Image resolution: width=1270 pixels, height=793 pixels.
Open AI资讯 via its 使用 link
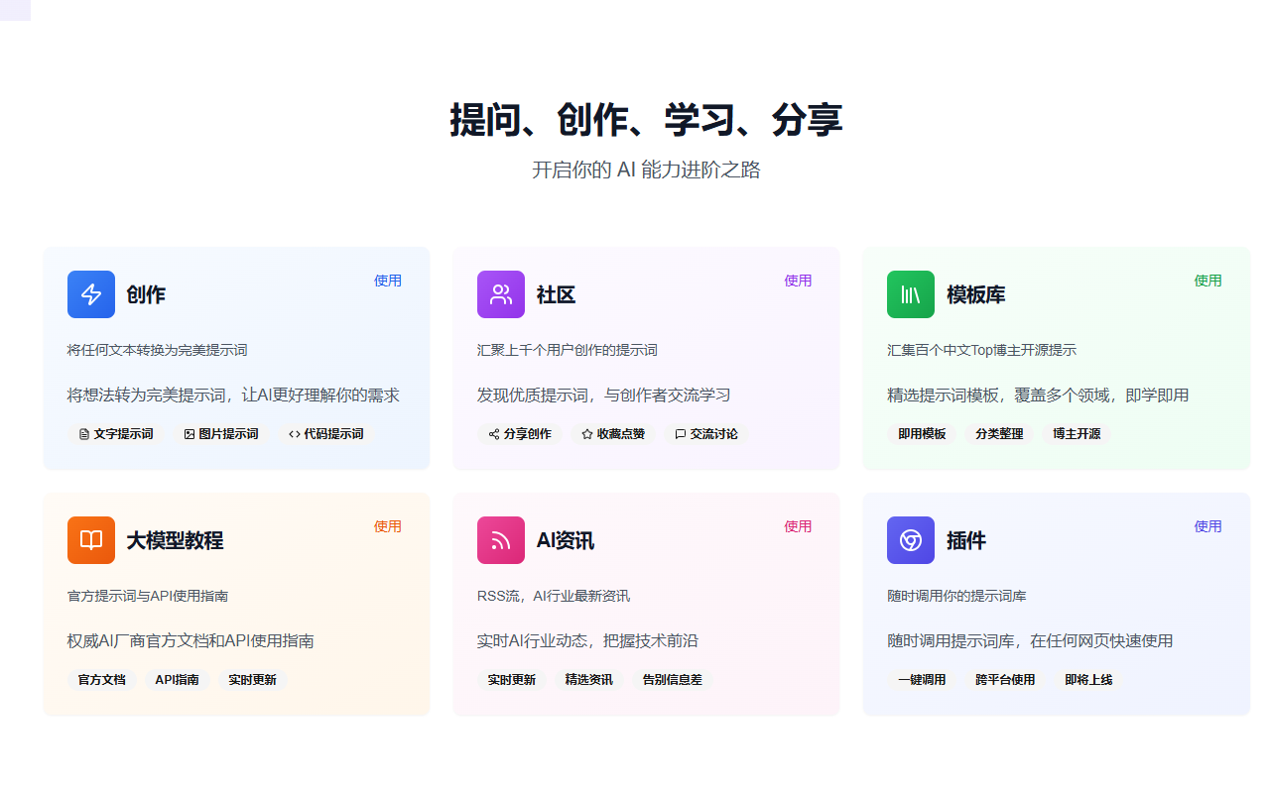pos(798,526)
